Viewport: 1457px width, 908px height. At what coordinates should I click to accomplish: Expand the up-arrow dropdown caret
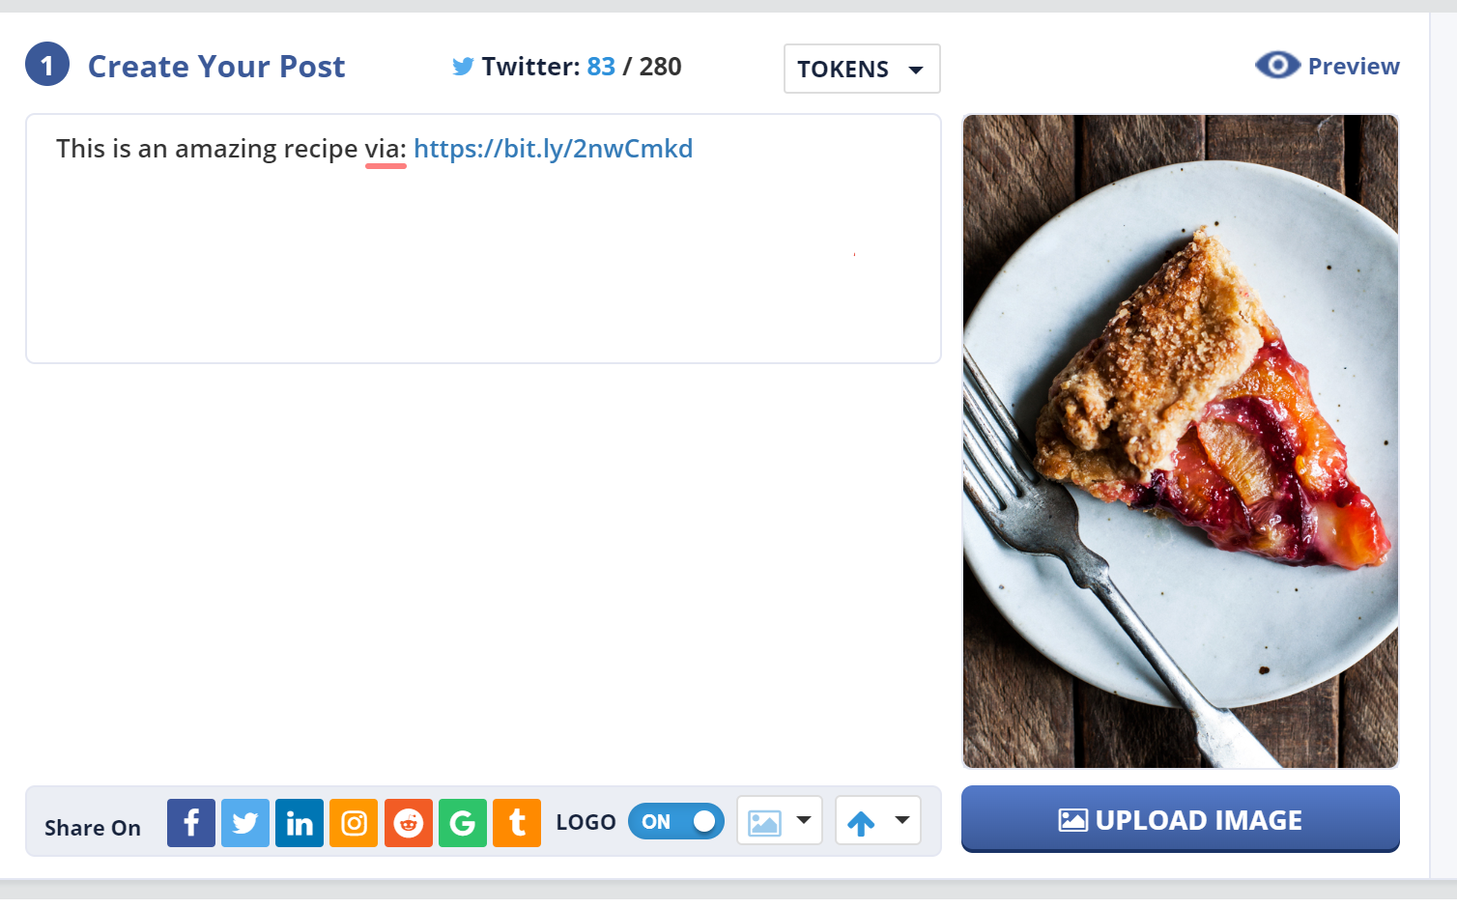pyautogui.click(x=902, y=820)
